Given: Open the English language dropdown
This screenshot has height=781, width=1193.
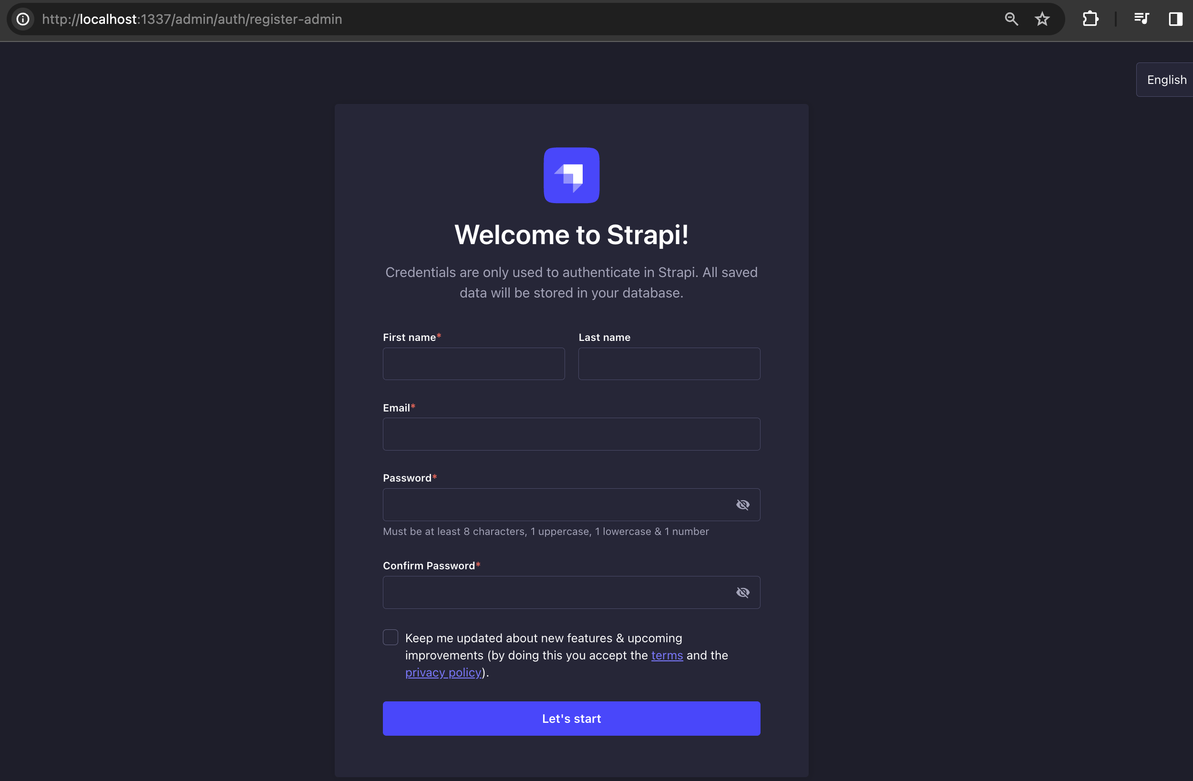Looking at the screenshot, I should 1166,80.
